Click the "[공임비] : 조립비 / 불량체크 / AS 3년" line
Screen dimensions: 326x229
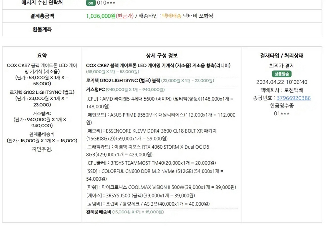coord(148,204)
